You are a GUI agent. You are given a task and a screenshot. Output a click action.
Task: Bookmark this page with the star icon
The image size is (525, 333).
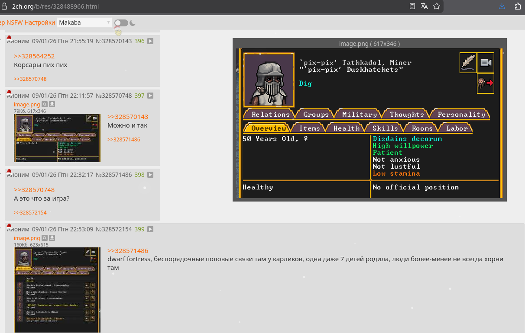tap(437, 6)
